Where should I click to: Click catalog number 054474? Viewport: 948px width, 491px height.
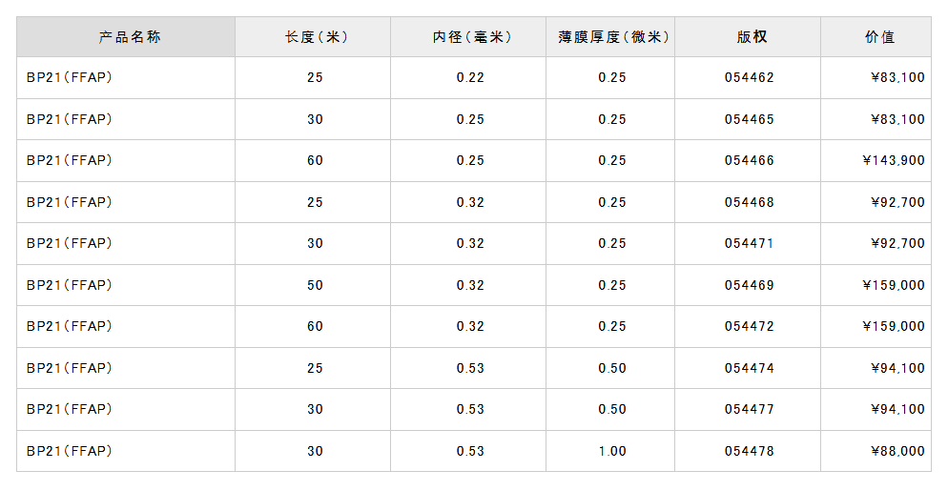point(750,368)
